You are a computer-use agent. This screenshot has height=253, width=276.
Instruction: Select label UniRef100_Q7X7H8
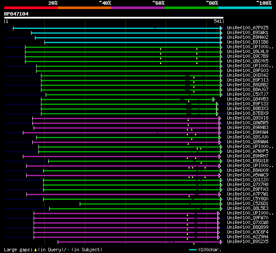248,185
